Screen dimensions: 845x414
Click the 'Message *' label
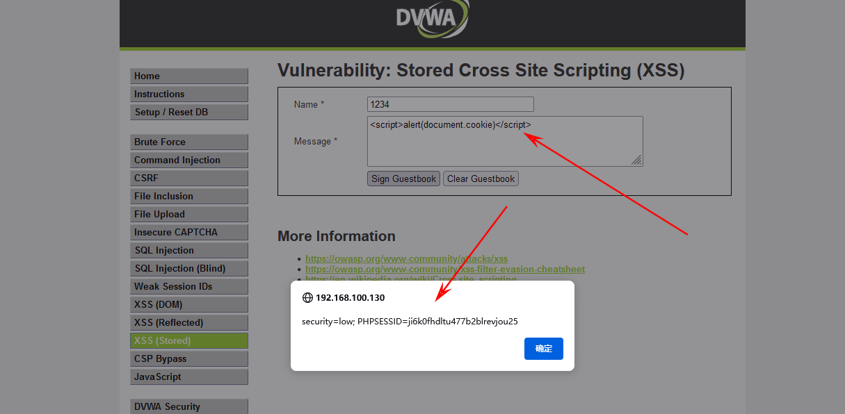click(x=316, y=142)
